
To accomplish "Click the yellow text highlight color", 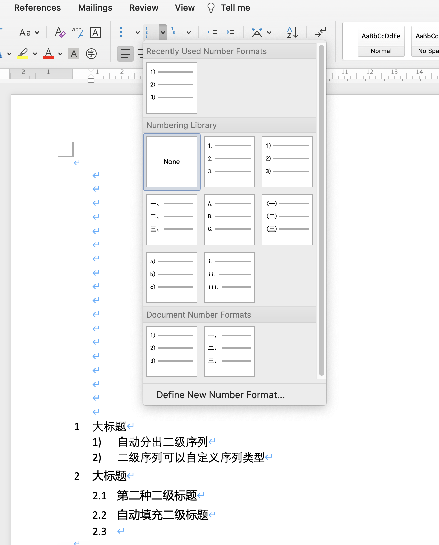I will point(23,54).
